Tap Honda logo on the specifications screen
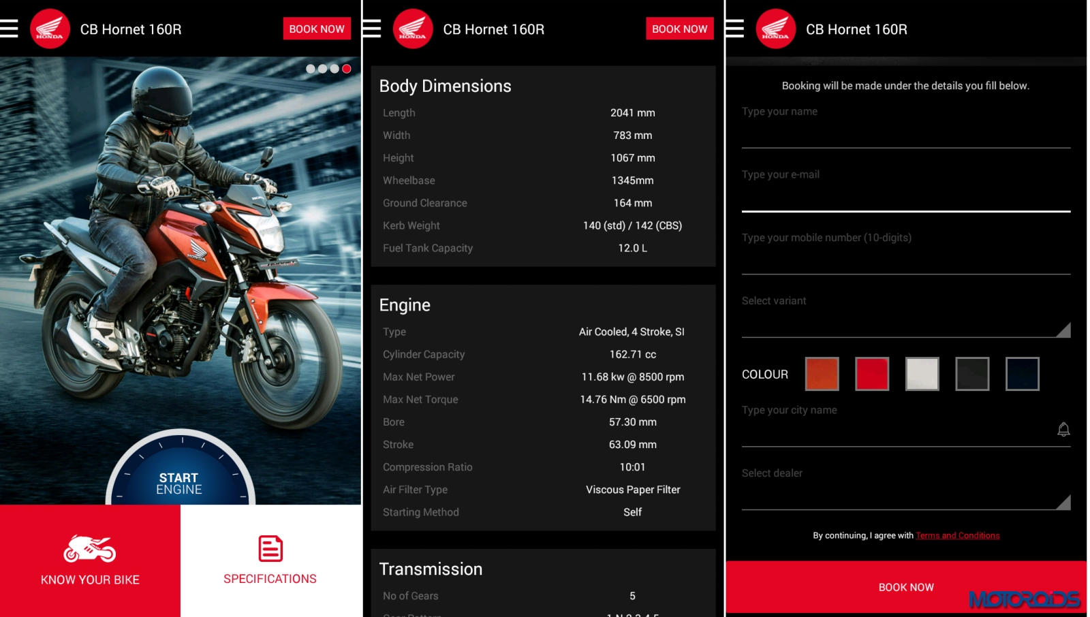 [413, 29]
